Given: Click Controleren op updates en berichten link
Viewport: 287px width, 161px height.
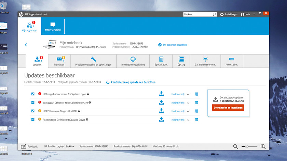Looking at the screenshot, I should [133, 82].
